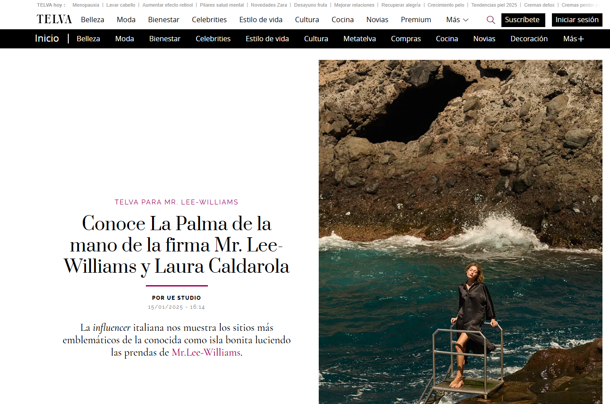Follow the Mr.Lee-Williams link in the intro

point(206,353)
